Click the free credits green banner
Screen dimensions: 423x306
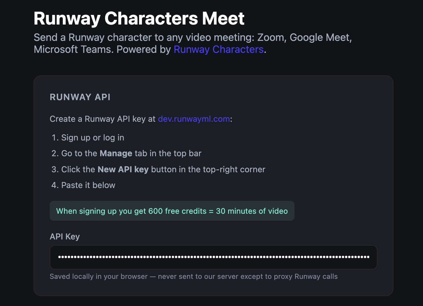click(x=172, y=211)
